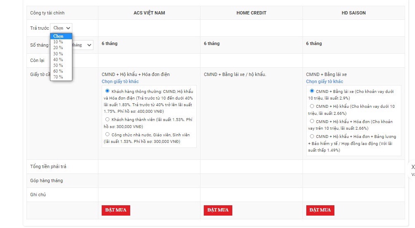Screen dimensions: 415x228
Task: Click '6 tháng' in Home Credit column
Action: (212, 43)
